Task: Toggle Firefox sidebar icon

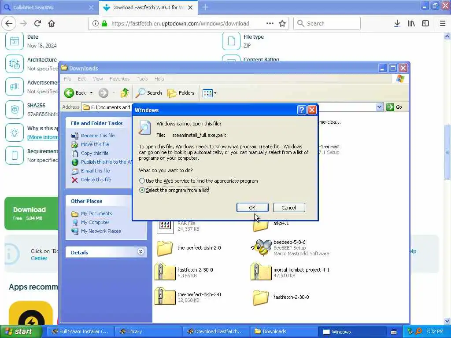Action: coord(425,24)
